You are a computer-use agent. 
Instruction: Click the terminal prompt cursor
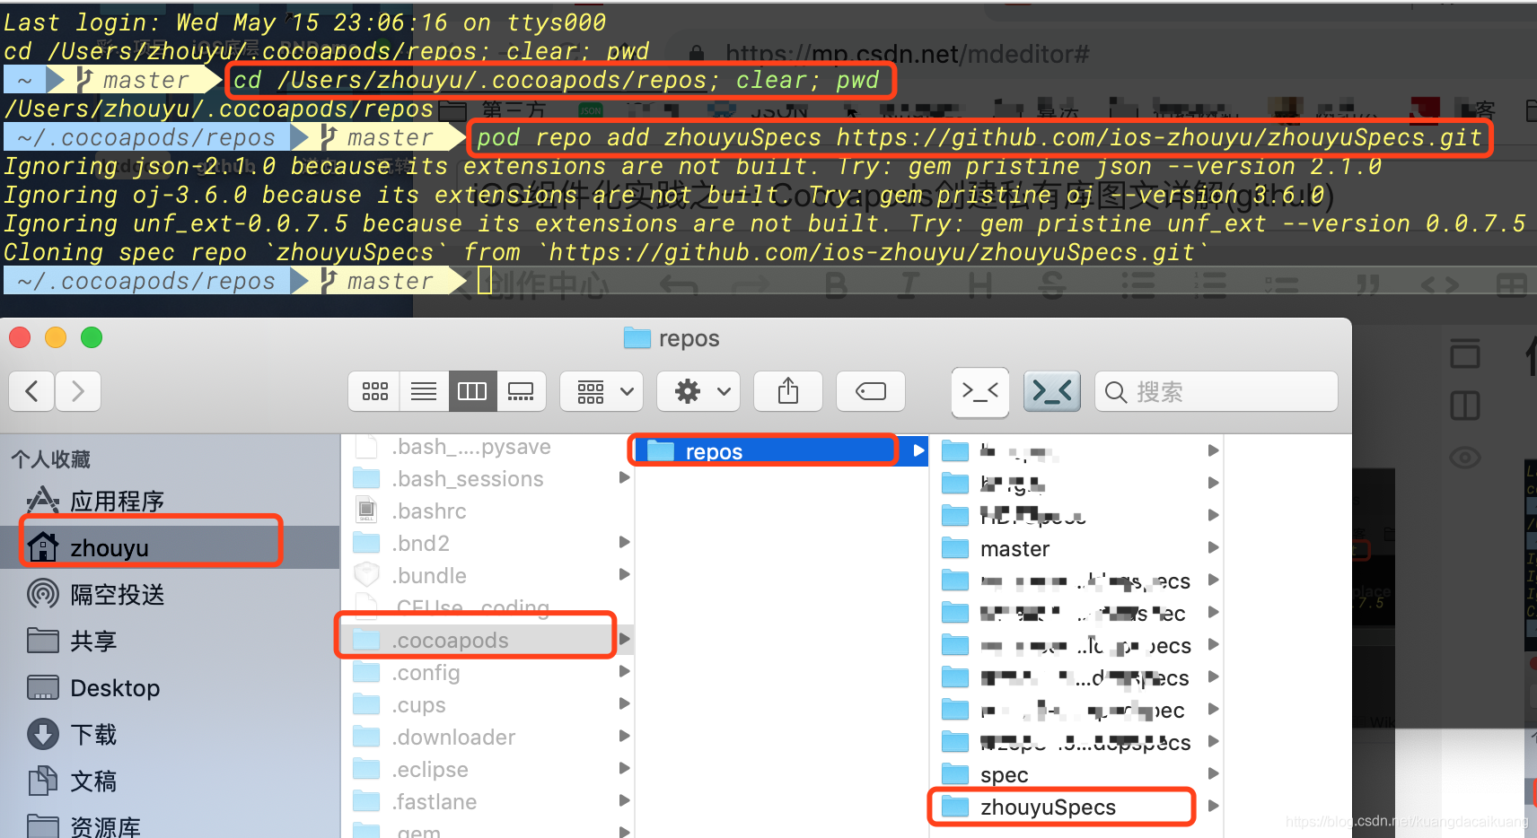[485, 282]
